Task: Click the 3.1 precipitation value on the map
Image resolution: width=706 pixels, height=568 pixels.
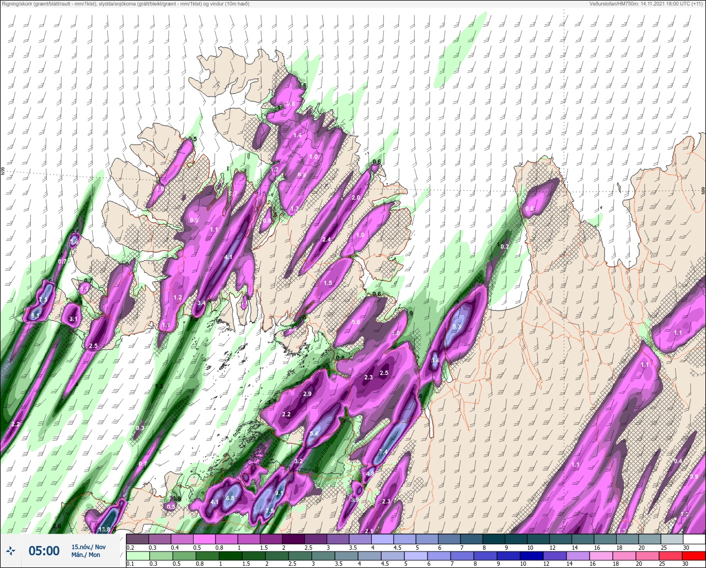Action: point(74,319)
